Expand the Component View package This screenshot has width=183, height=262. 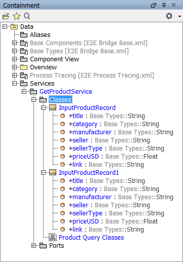(x=15, y=59)
